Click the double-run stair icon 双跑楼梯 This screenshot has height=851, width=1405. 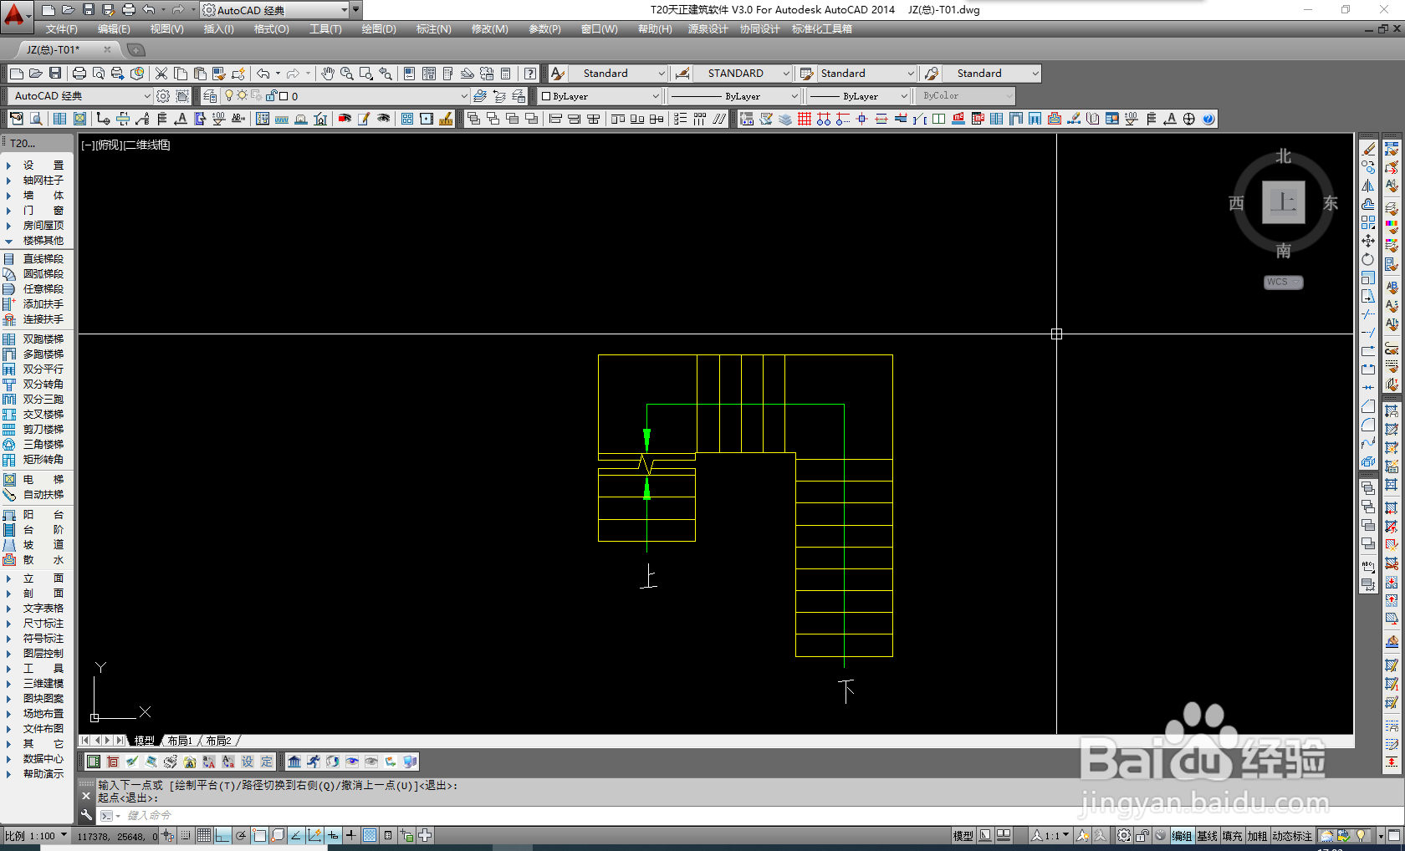pyautogui.click(x=9, y=339)
